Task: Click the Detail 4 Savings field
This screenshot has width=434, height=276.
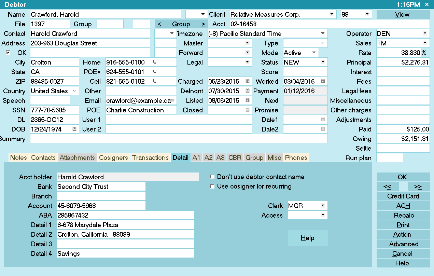Action: point(125,253)
